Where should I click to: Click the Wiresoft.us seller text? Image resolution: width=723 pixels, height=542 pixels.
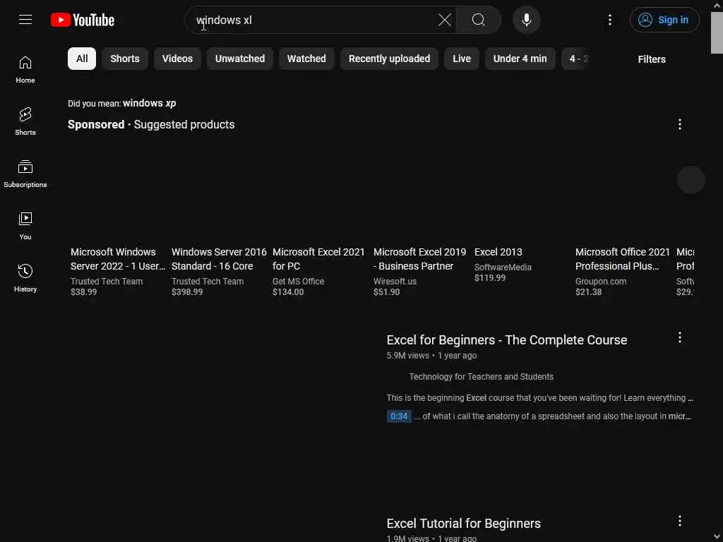click(x=395, y=281)
